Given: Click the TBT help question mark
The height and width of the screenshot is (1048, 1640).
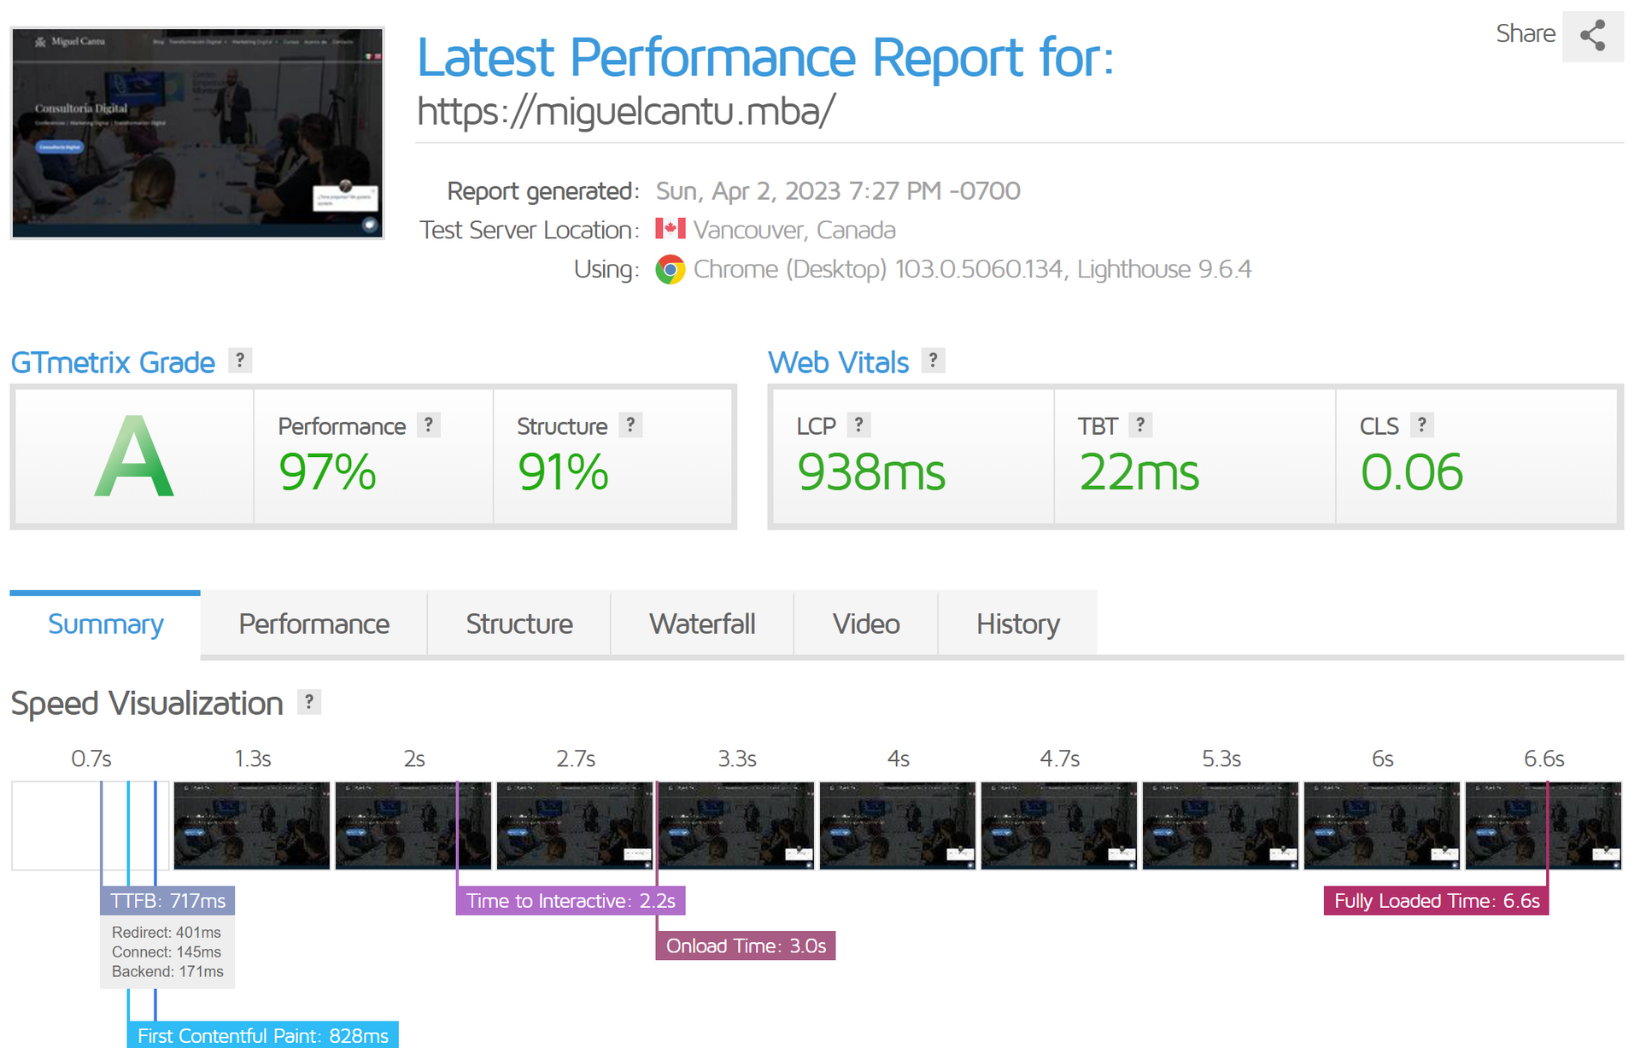Looking at the screenshot, I should (x=1140, y=424).
